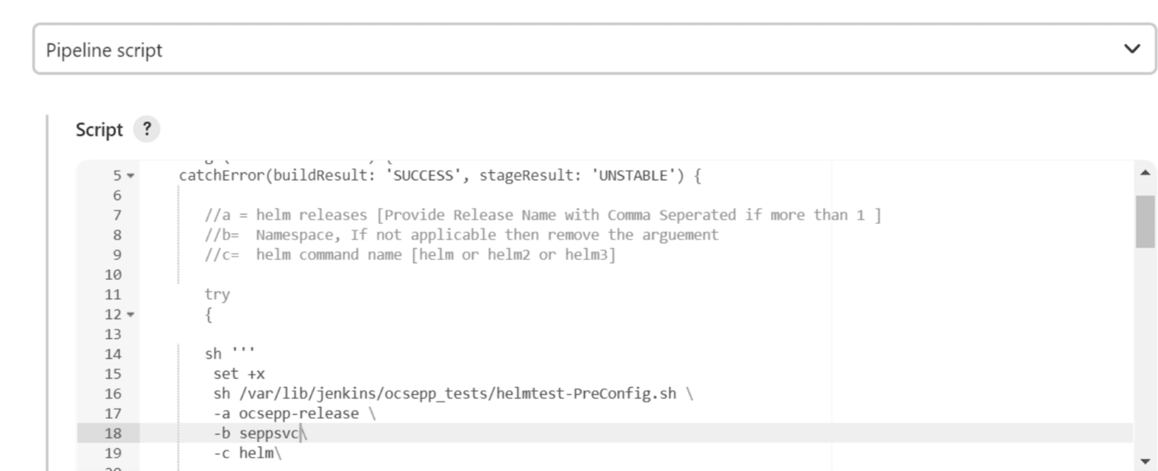Viewport: 1158px width, 471px height.
Task: Click the editor scrollbar down arrow
Action: coord(1145,461)
